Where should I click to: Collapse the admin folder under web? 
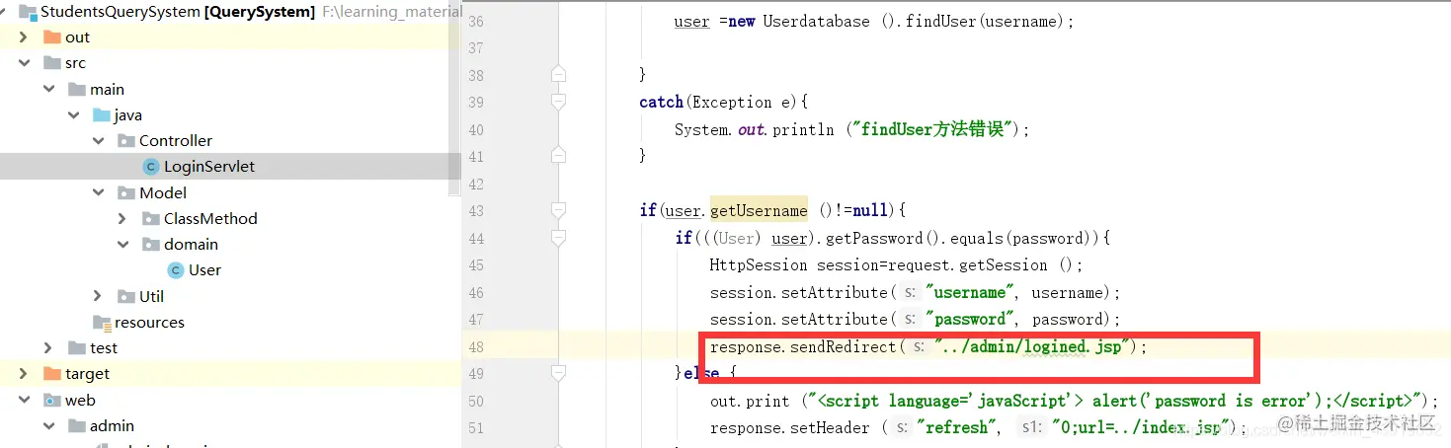pyautogui.click(x=48, y=426)
